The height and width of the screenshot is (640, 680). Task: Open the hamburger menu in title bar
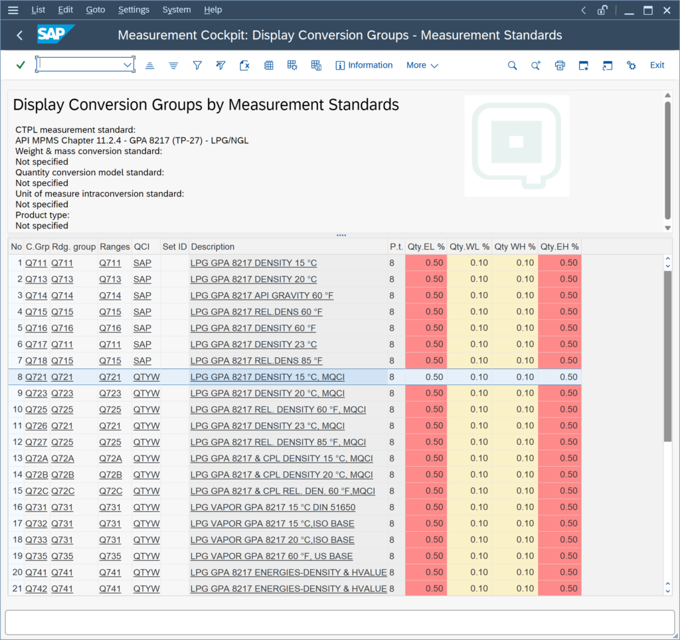tap(13, 10)
